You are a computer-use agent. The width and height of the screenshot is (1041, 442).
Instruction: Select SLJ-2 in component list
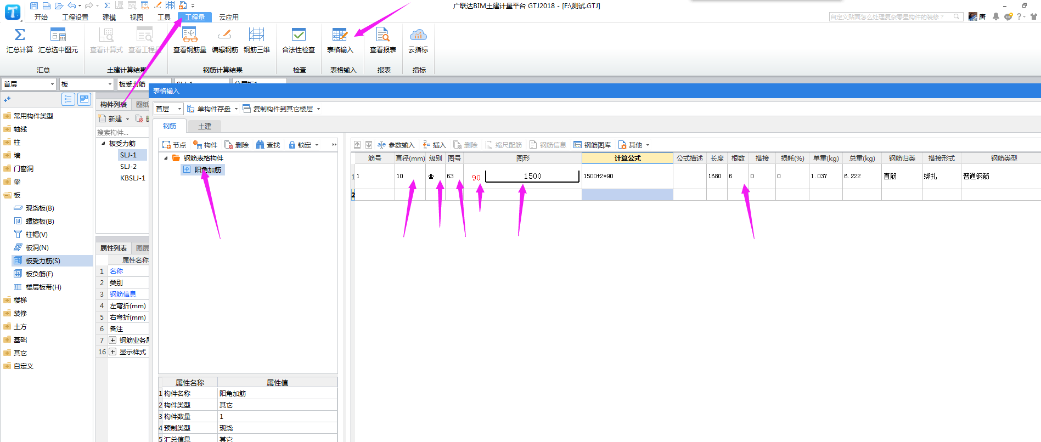(x=128, y=166)
